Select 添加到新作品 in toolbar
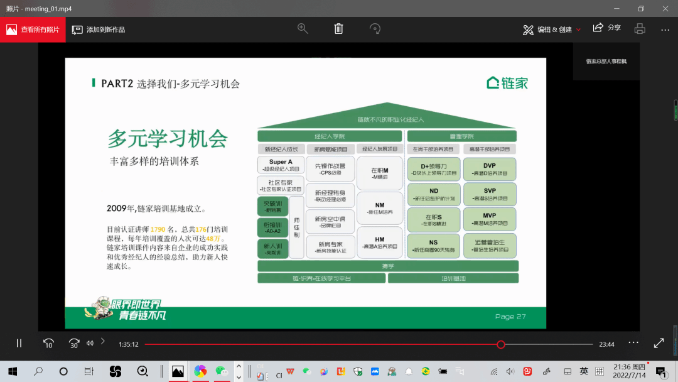The image size is (678, 382). tap(99, 30)
